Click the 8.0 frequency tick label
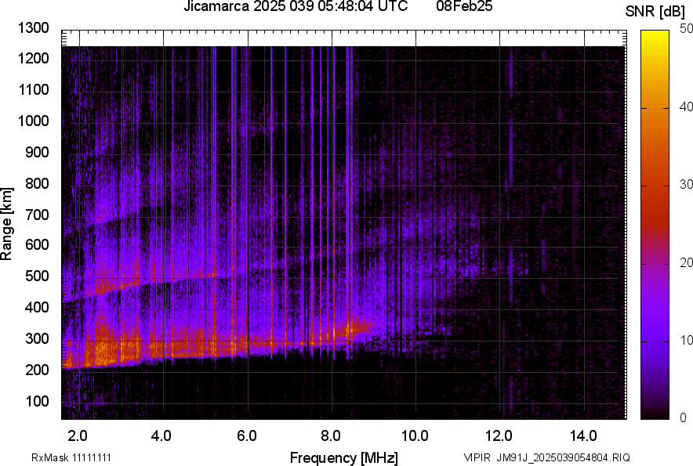Image resolution: width=693 pixels, height=466 pixels. [331, 435]
